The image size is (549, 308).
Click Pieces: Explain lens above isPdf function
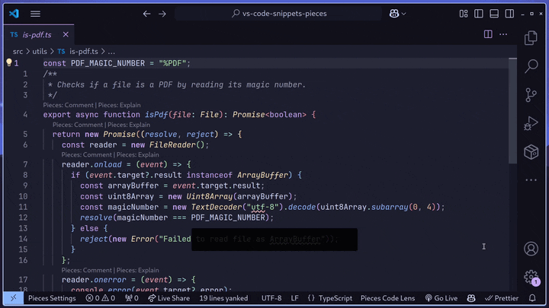click(x=120, y=105)
